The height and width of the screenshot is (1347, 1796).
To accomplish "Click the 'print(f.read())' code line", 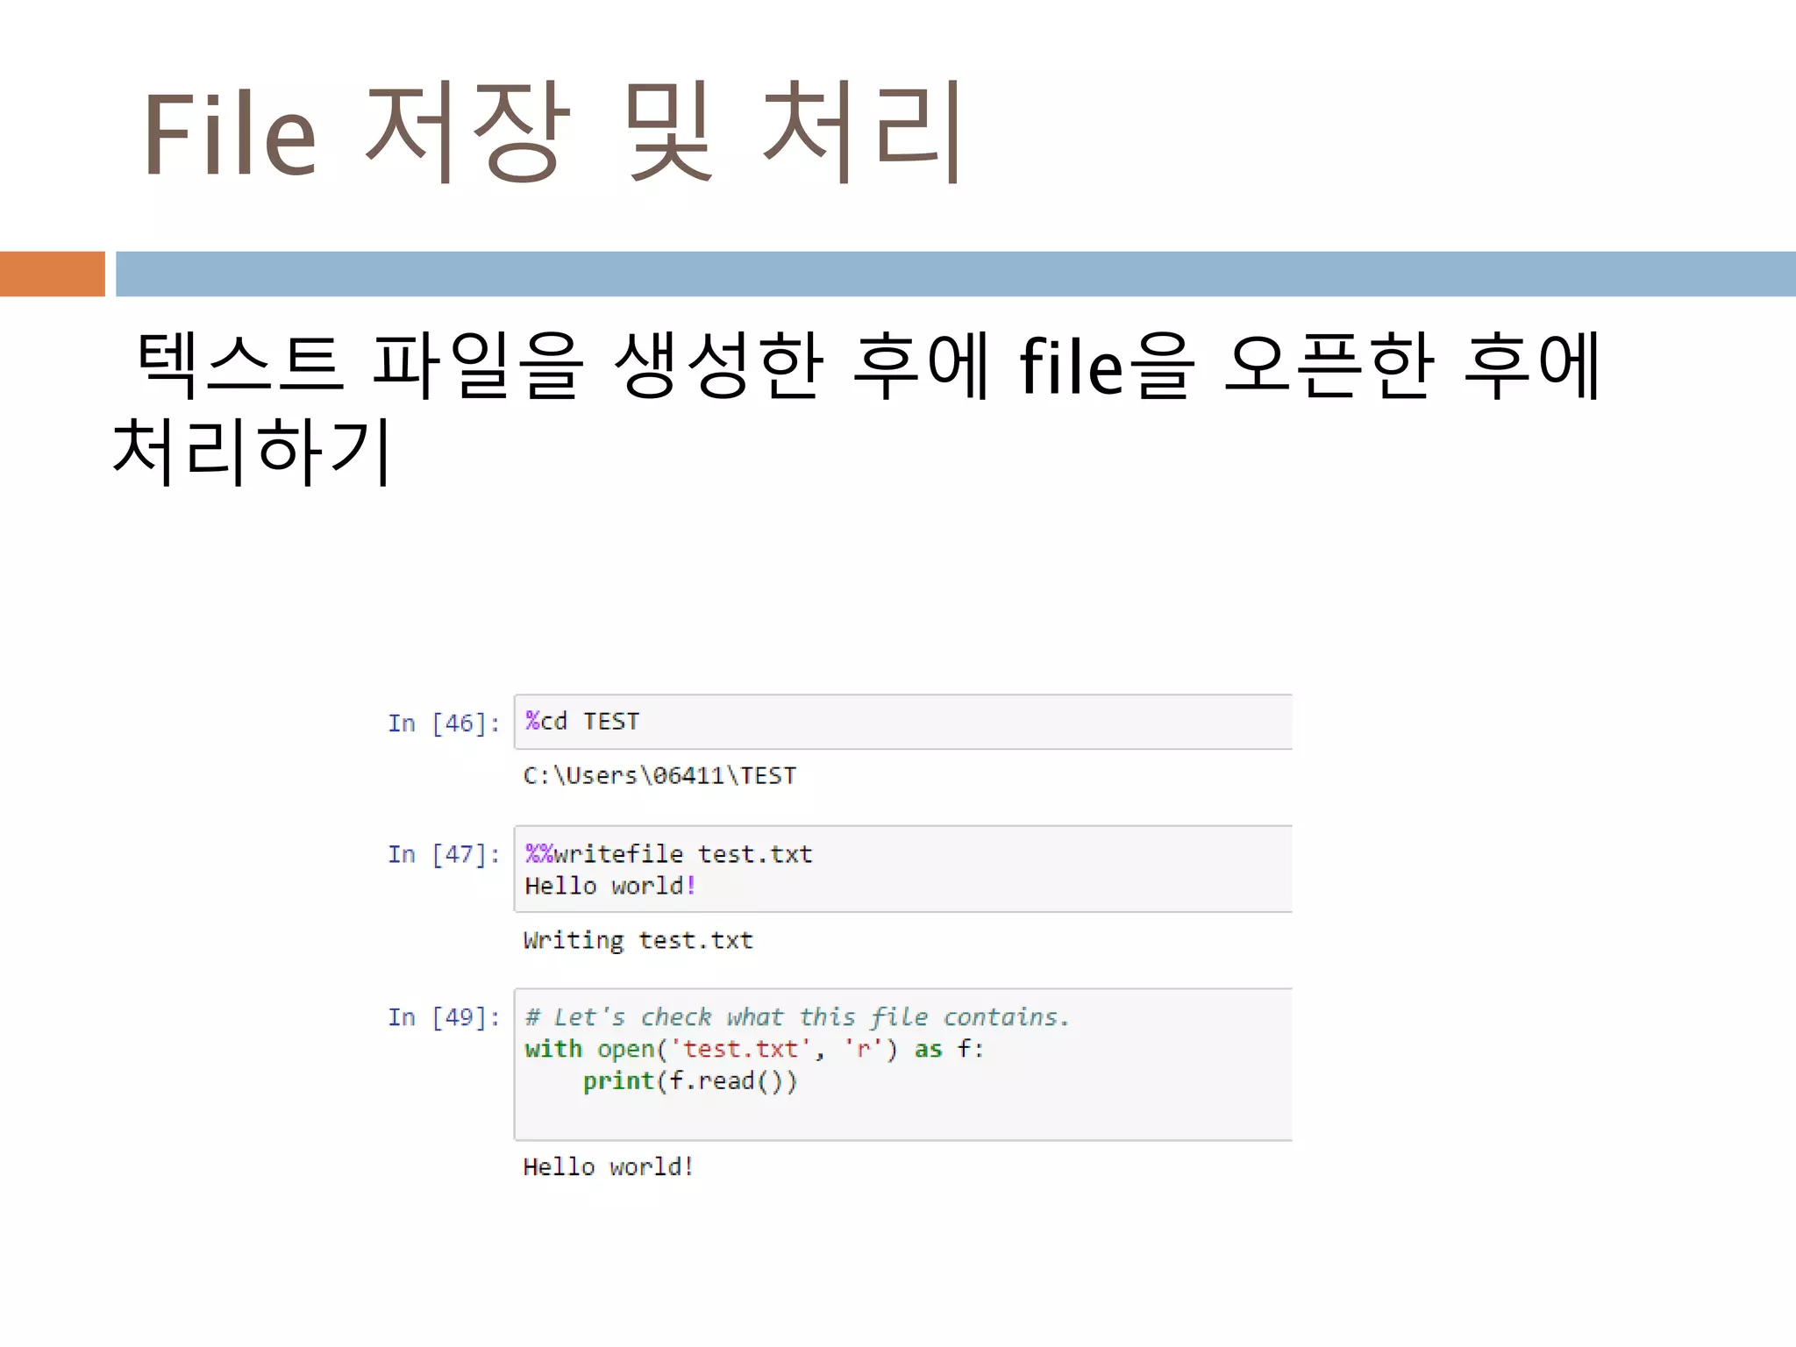I will 690,1081.
